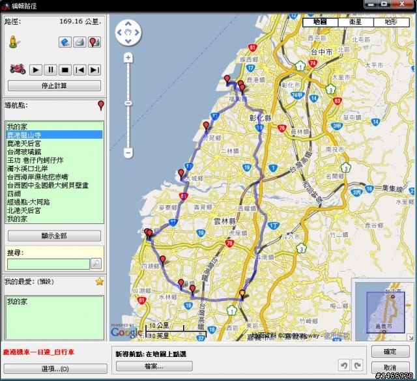Click the 確定 confirm button
The height and width of the screenshot is (381, 417).
(x=390, y=352)
